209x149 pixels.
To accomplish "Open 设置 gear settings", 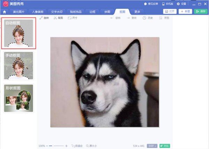I will (x=181, y=4).
